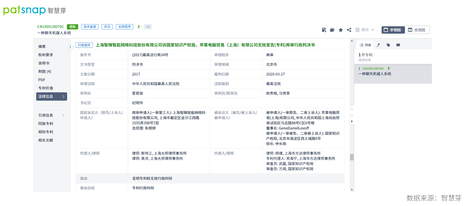Click the 再审 trial procedure value
The width and height of the screenshot is (465, 206).
pos(270,55)
